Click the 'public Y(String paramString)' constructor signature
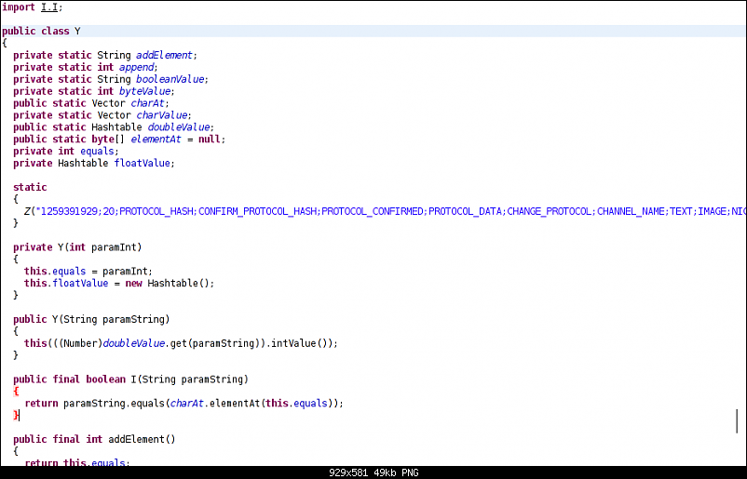747x479 pixels. [91, 319]
